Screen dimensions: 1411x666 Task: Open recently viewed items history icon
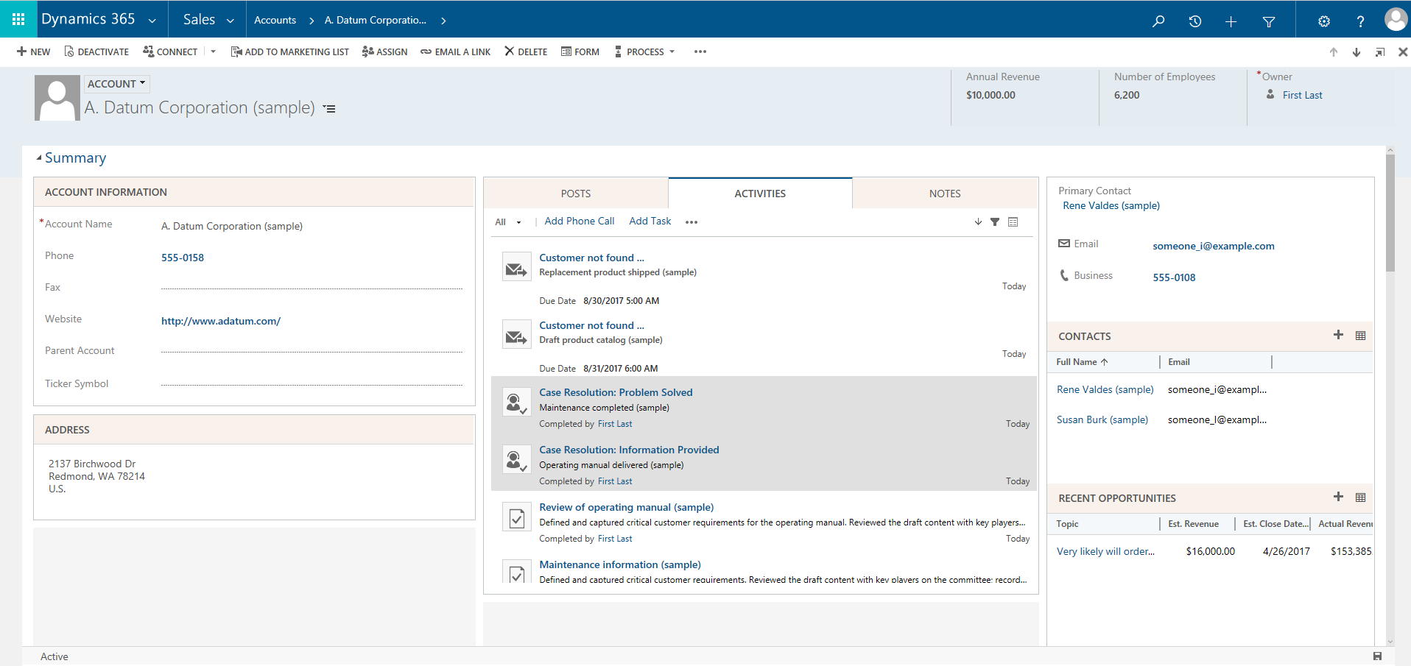(1194, 21)
